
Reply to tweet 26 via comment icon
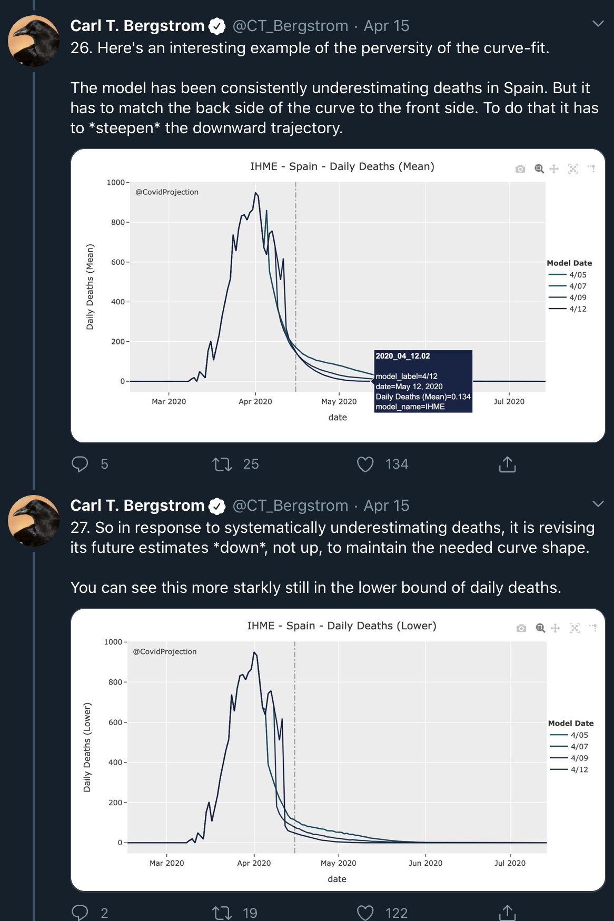[x=80, y=464]
